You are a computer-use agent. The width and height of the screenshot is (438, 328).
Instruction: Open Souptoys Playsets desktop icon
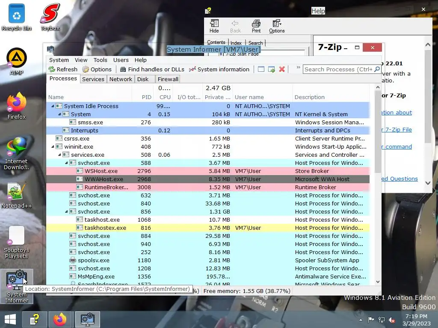point(17,242)
